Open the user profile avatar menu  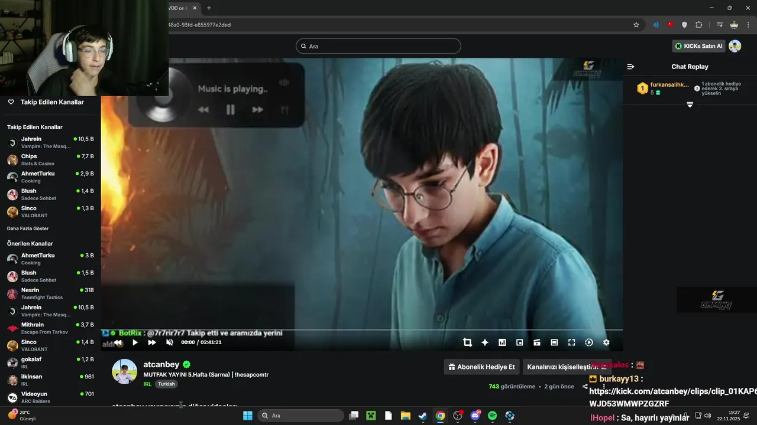(x=735, y=46)
